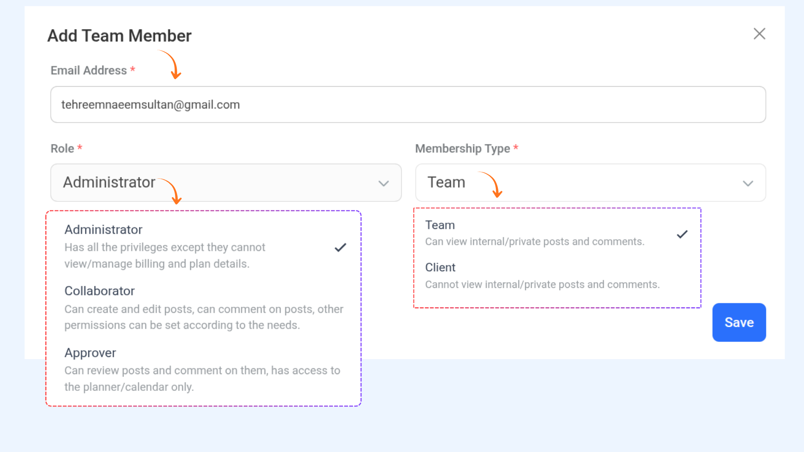The image size is (804, 452).
Task: Expand the Membership Type dropdown chevron
Action: (748, 183)
